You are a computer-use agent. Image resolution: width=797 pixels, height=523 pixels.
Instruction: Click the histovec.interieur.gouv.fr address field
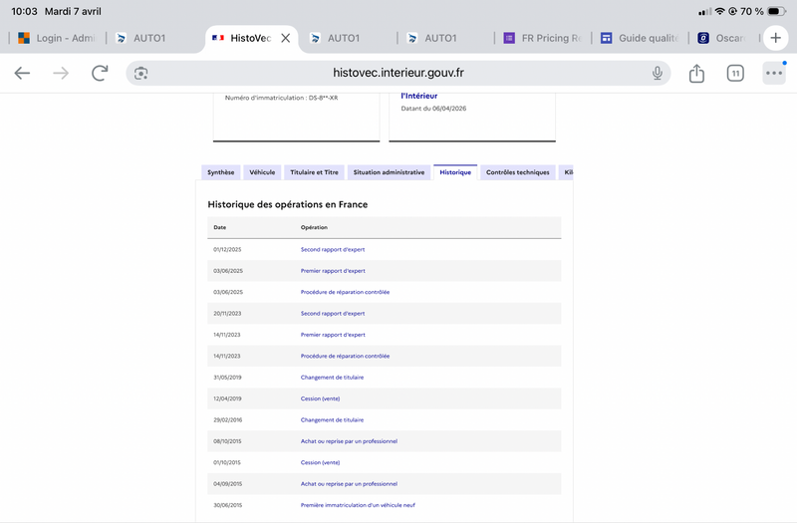click(x=398, y=73)
